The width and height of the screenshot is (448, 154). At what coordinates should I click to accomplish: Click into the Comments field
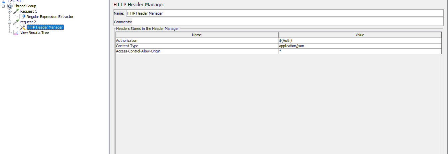(288, 22)
